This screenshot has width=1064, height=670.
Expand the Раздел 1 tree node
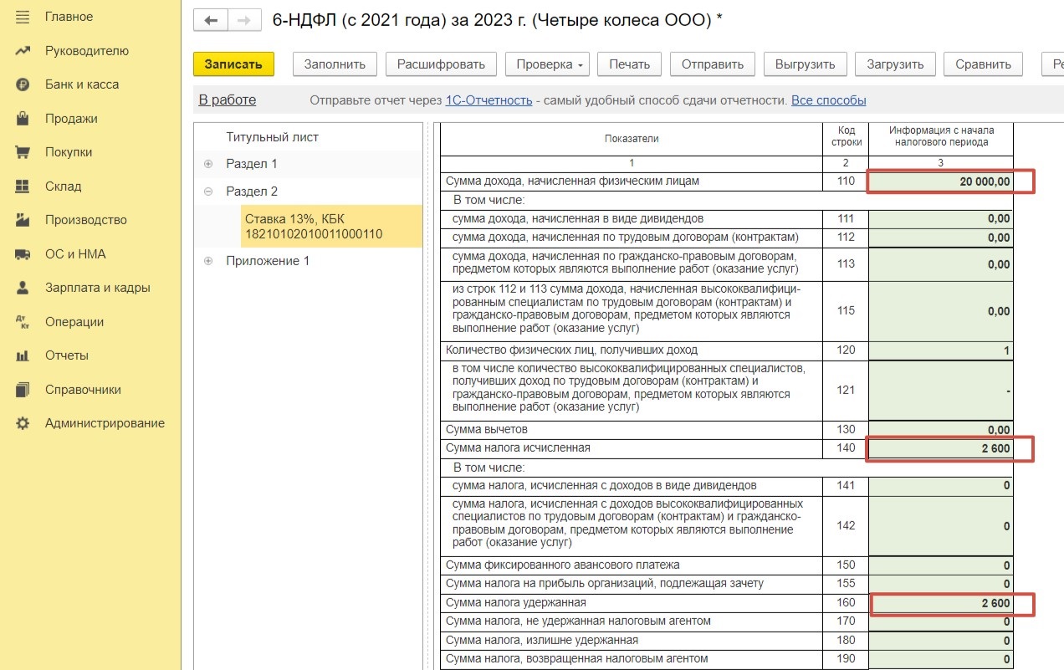tap(208, 164)
